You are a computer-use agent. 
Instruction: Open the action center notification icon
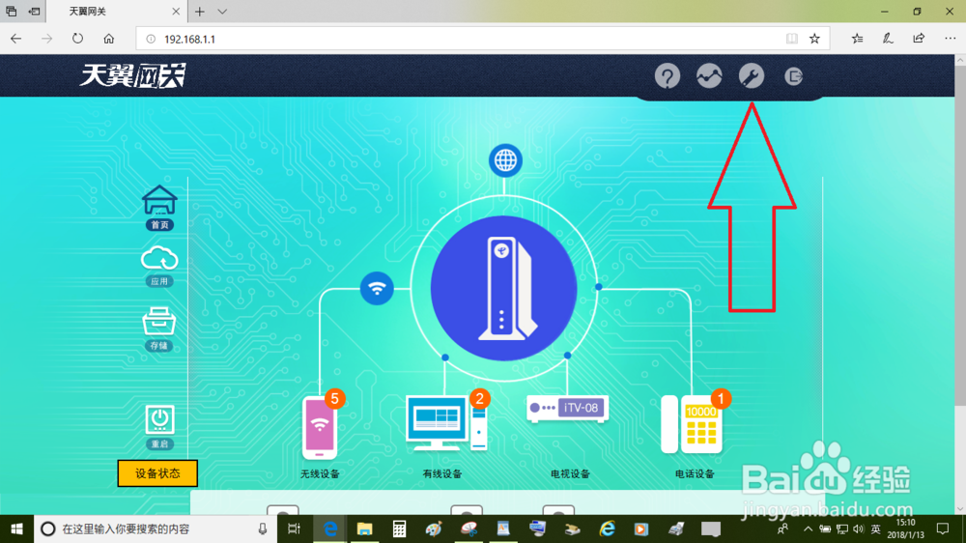tap(943, 529)
